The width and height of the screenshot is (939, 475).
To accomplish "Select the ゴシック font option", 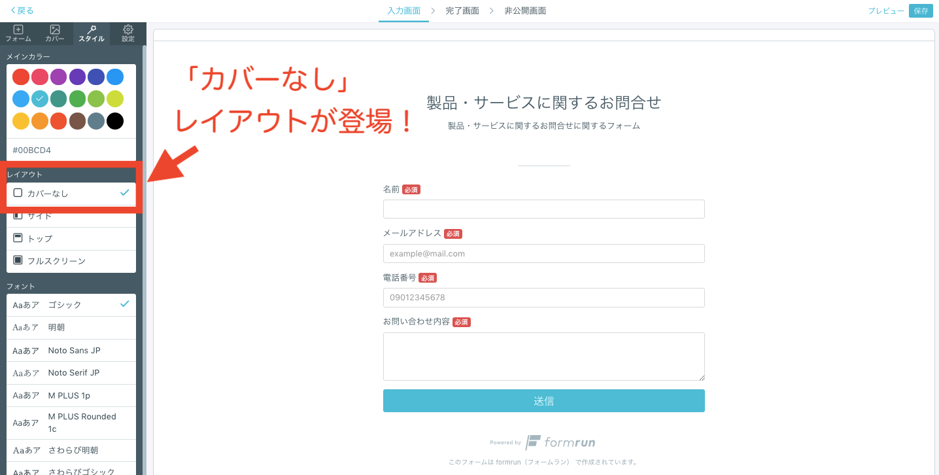I will 71,304.
